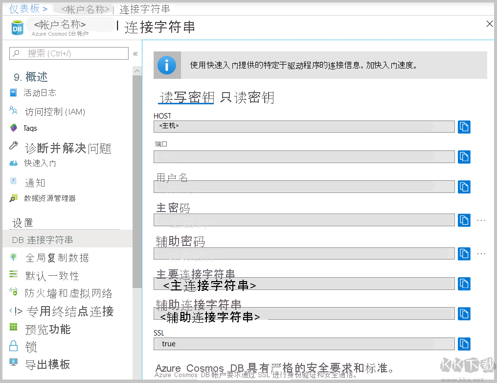
Task: Click the 帐户名称 breadcrumb link
Action: click(85, 9)
